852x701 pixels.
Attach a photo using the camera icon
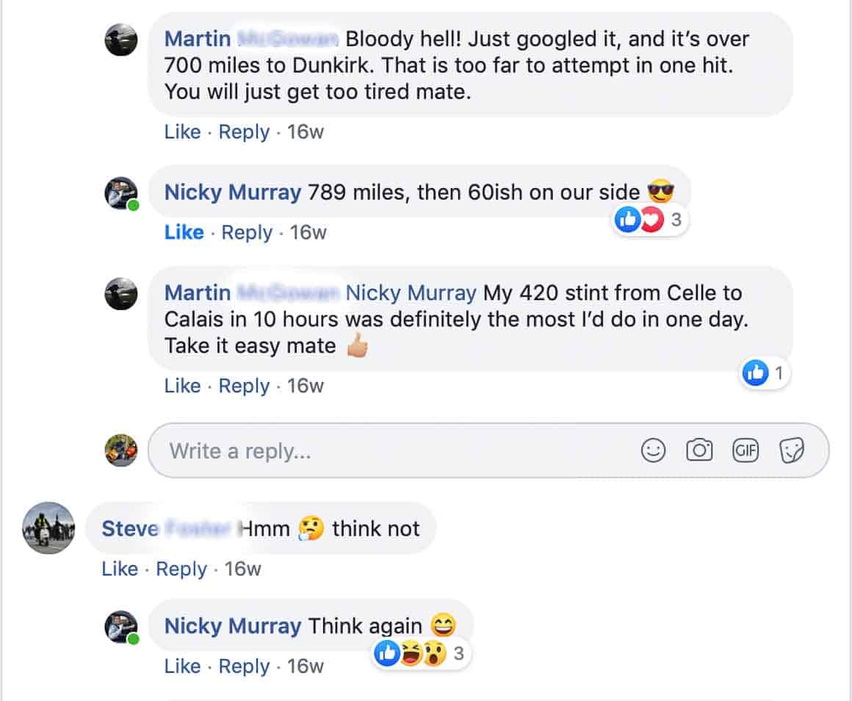(698, 450)
